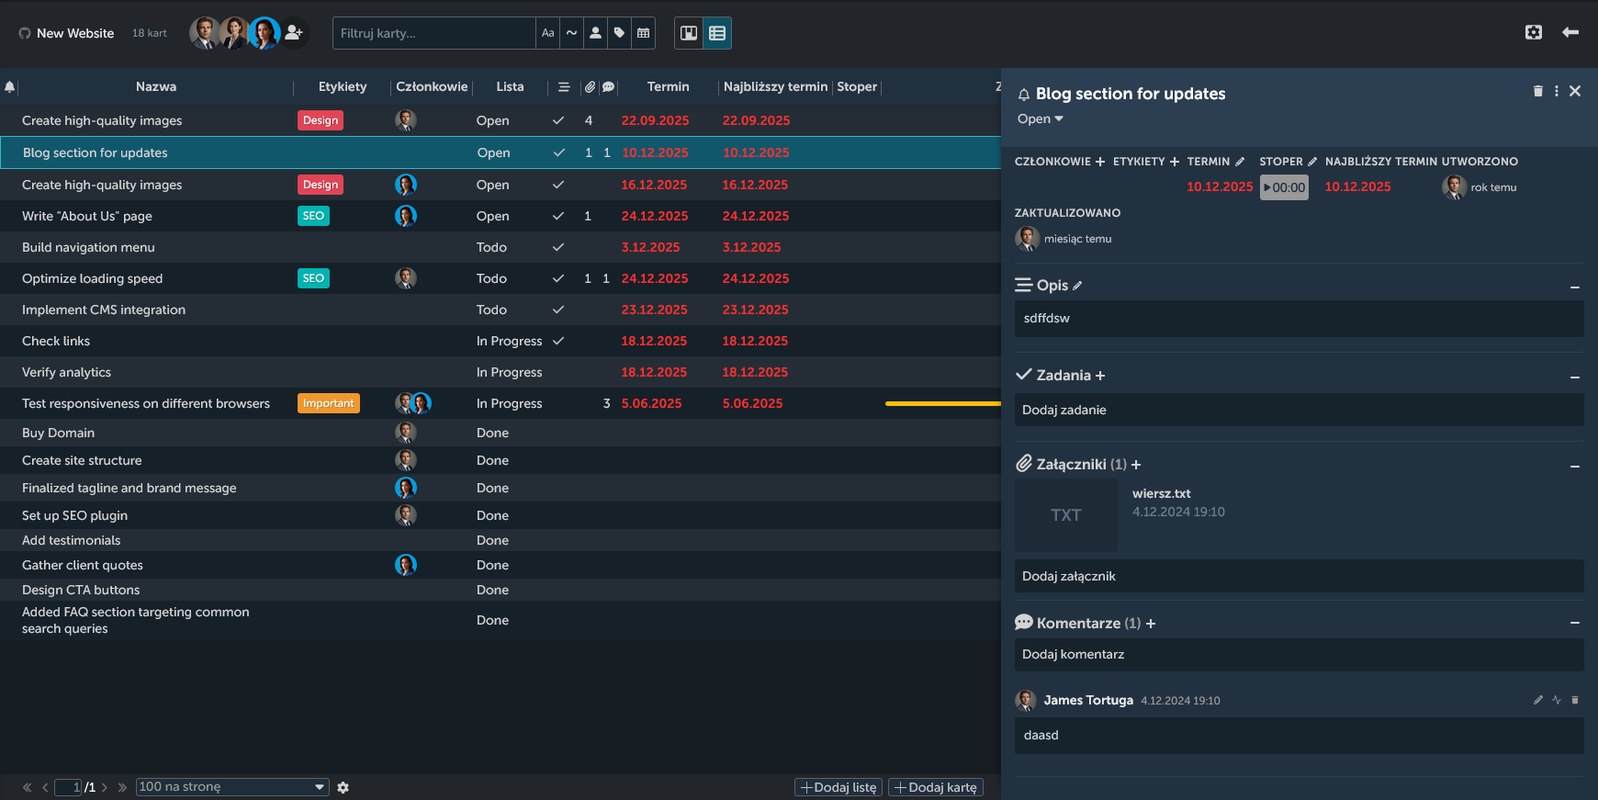Click the add board member icon
The width and height of the screenshot is (1598, 800).
click(294, 33)
